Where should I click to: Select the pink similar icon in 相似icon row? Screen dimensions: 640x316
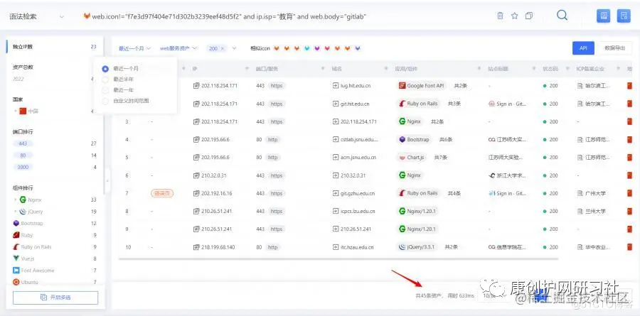[x=327, y=48]
